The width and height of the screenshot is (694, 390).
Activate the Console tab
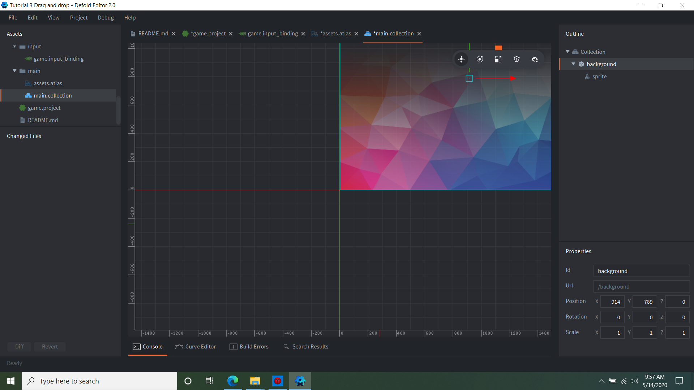pos(147,346)
